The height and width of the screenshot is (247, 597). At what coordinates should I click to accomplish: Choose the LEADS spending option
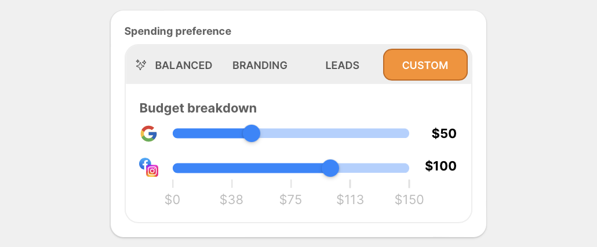[343, 65]
